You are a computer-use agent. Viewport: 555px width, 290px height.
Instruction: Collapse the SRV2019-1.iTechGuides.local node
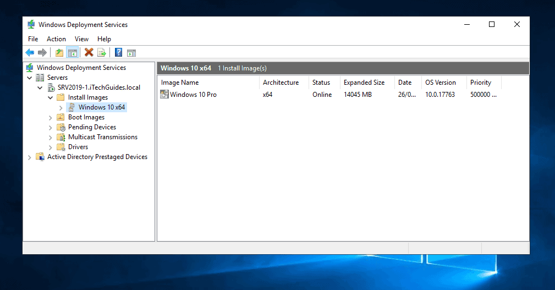coord(40,87)
